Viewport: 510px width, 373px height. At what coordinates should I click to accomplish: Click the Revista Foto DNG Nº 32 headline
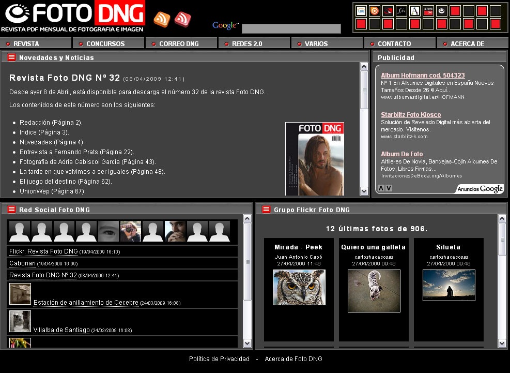(65, 78)
